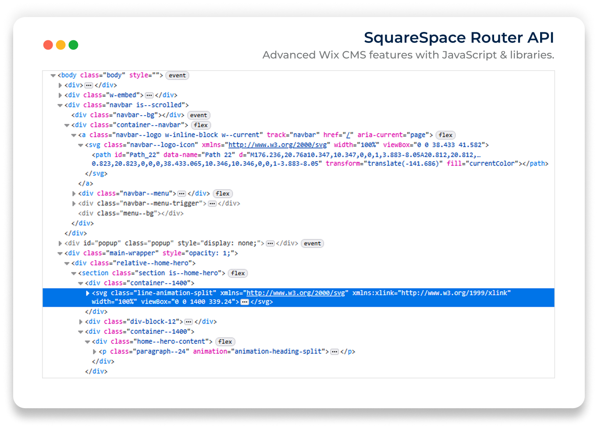Toggle flex badge on section is--home-hero
The height and width of the screenshot is (427, 598).
click(x=238, y=273)
